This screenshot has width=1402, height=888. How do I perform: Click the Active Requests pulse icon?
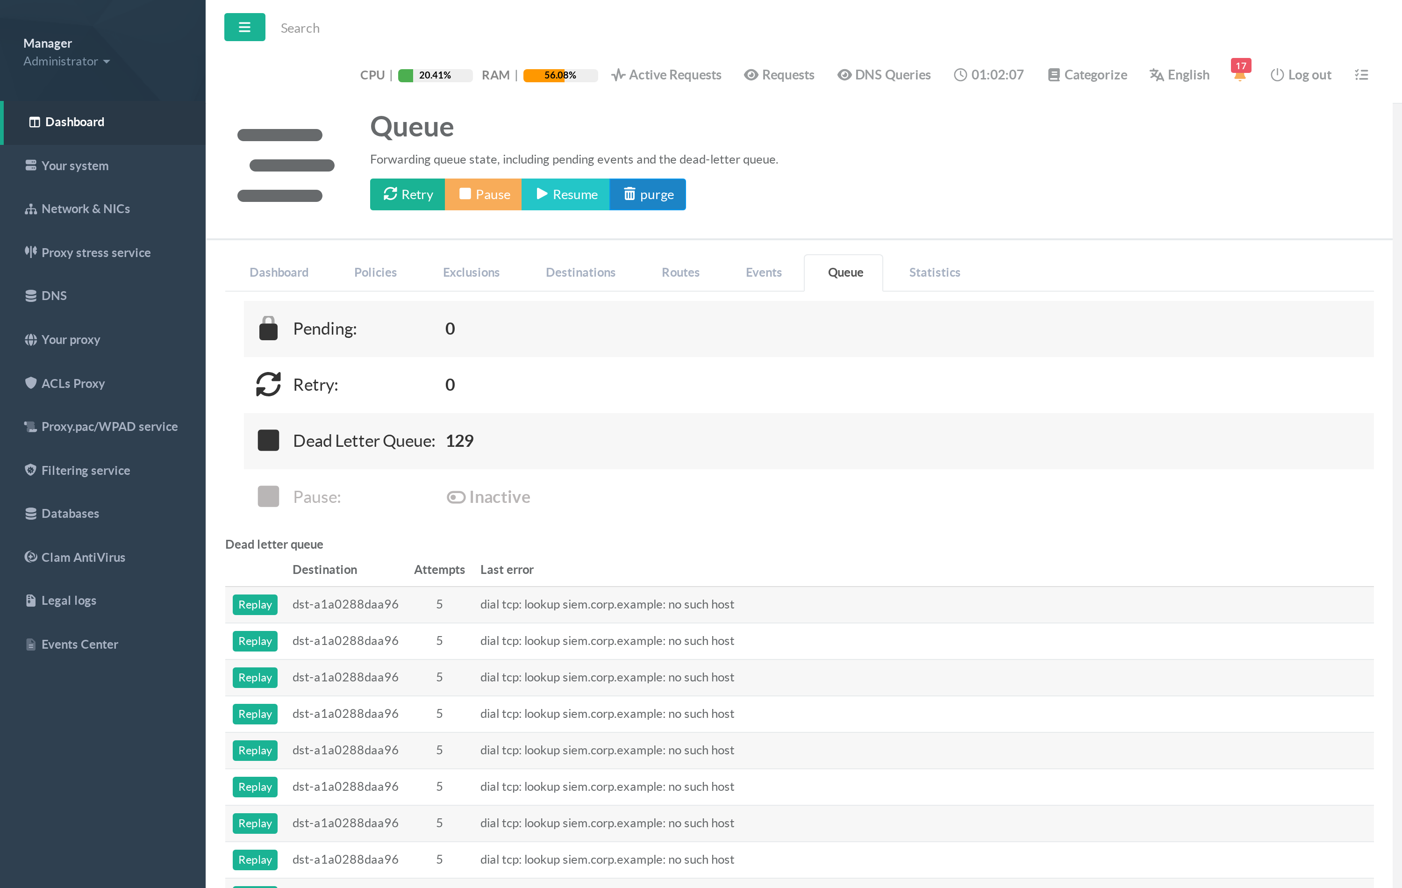[x=618, y=74]
